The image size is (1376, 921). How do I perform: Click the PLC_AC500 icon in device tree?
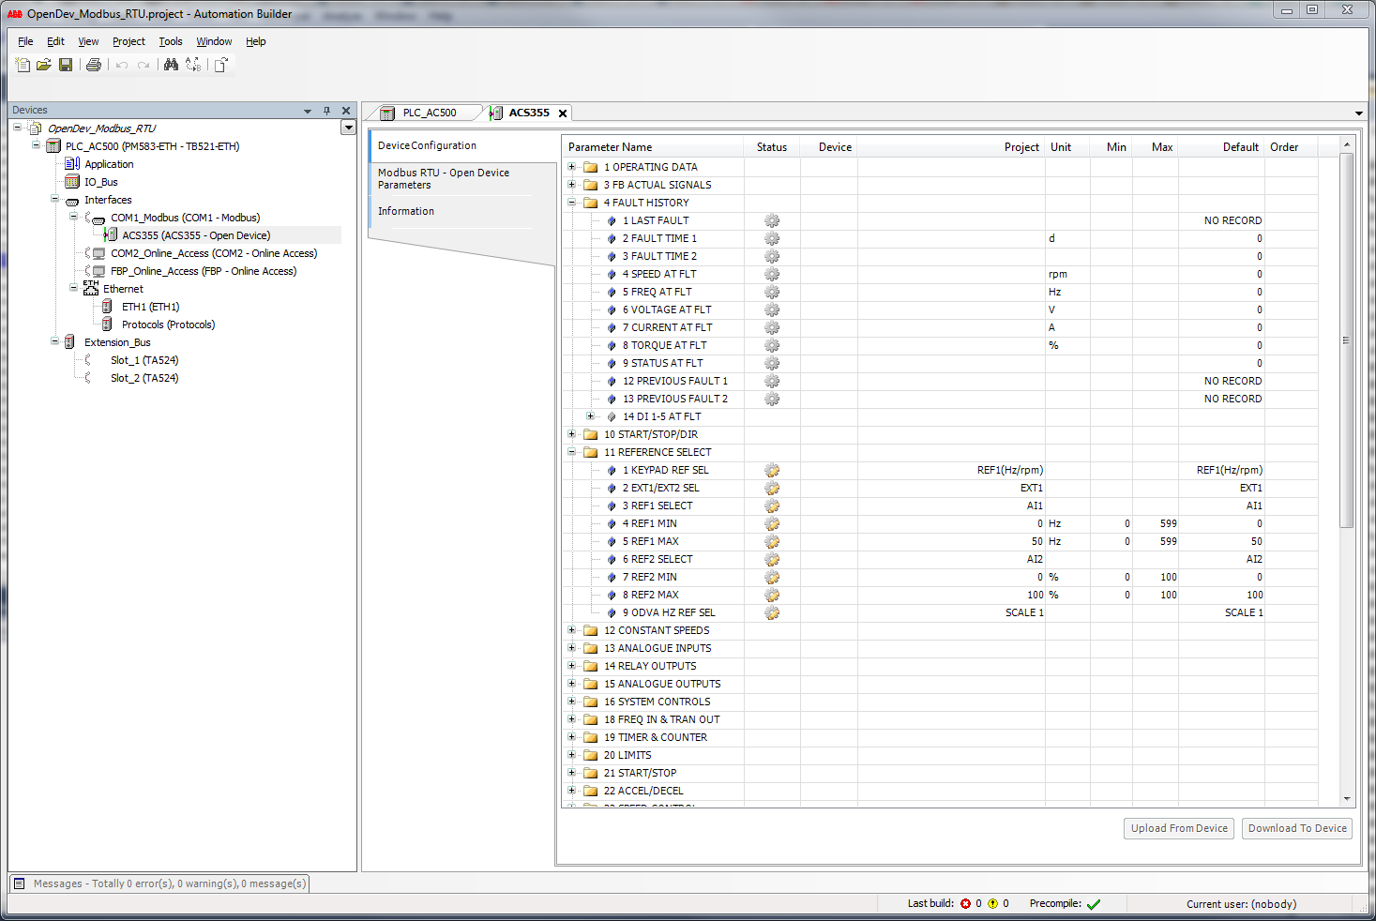pyautogui.click(x=53, y=146)
